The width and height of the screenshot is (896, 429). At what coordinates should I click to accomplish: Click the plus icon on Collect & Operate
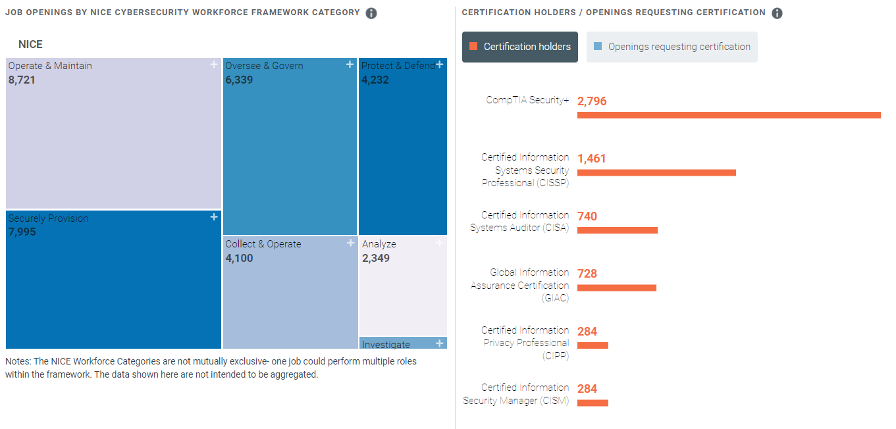(350, 243)
